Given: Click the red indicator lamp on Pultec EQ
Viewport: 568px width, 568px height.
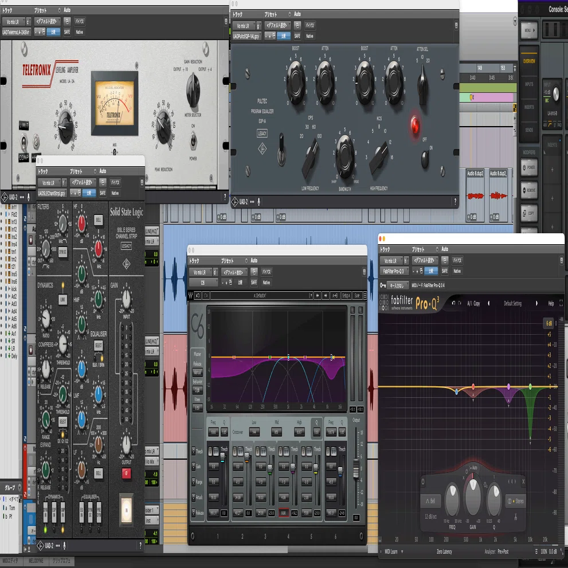Looking at the screenshot, I should 415,126.
